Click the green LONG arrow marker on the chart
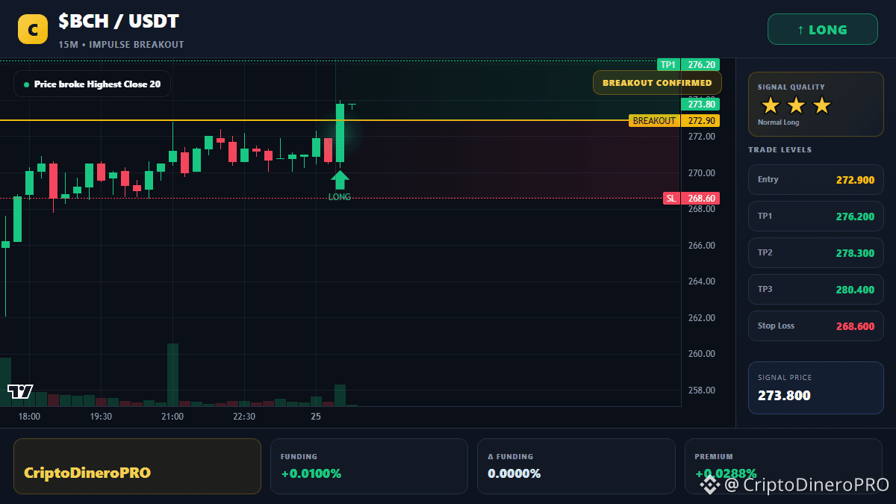The width and height of the screenshot is (896, 504). [x=340, y=179]
